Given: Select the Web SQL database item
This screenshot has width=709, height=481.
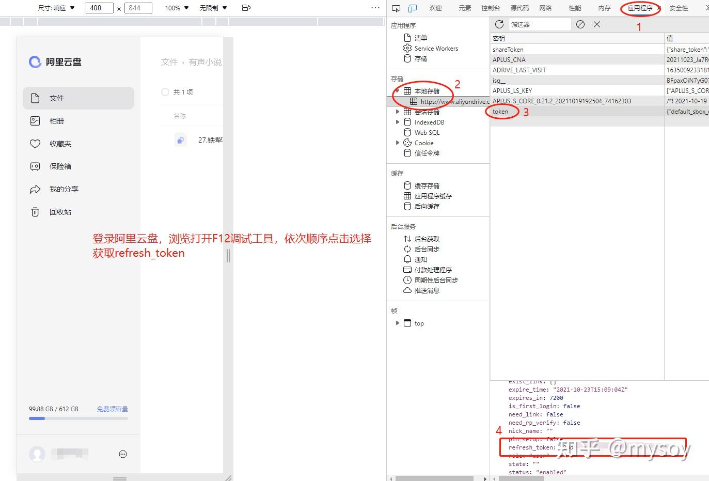Looking at the screenshot, I should 427,132.
